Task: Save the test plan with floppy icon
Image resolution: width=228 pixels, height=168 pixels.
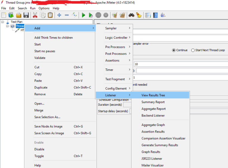Action: [26, 15]
